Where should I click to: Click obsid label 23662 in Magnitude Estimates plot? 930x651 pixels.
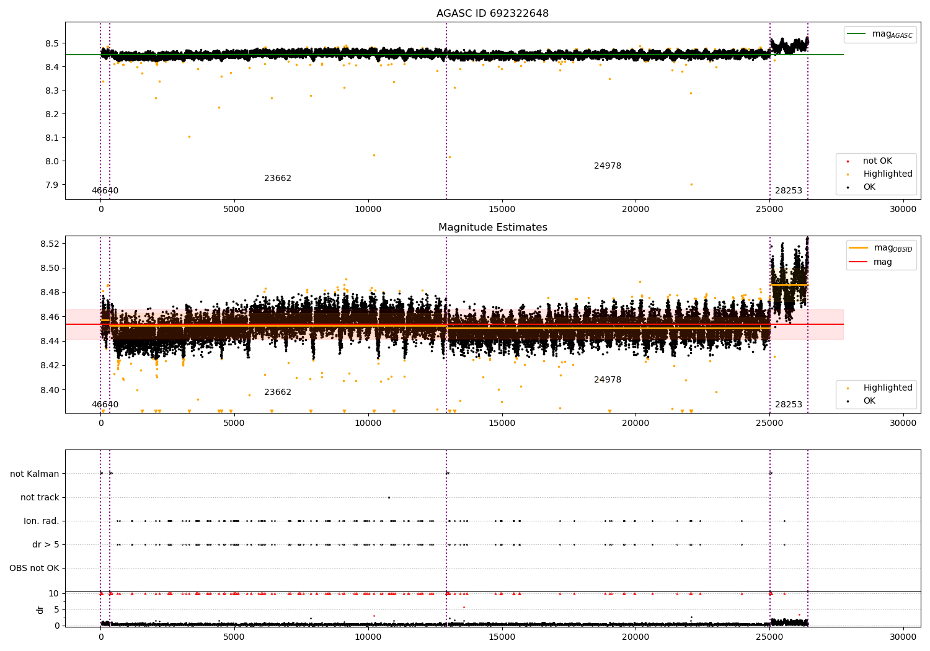[278, 392]
